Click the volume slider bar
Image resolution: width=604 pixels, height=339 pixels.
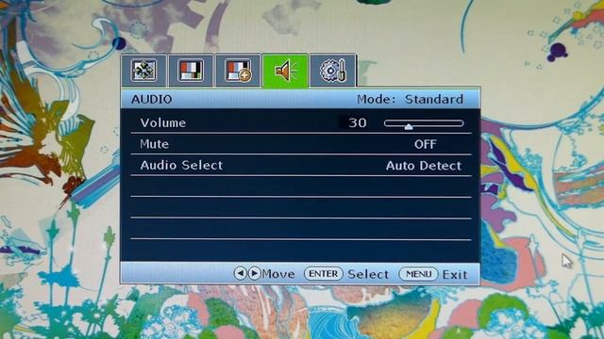[424, 123]
